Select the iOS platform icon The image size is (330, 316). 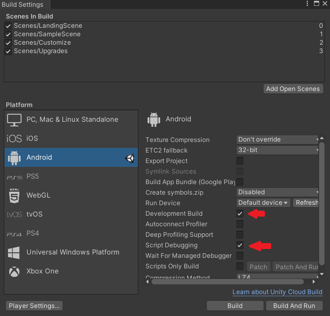tap(14, 139)
